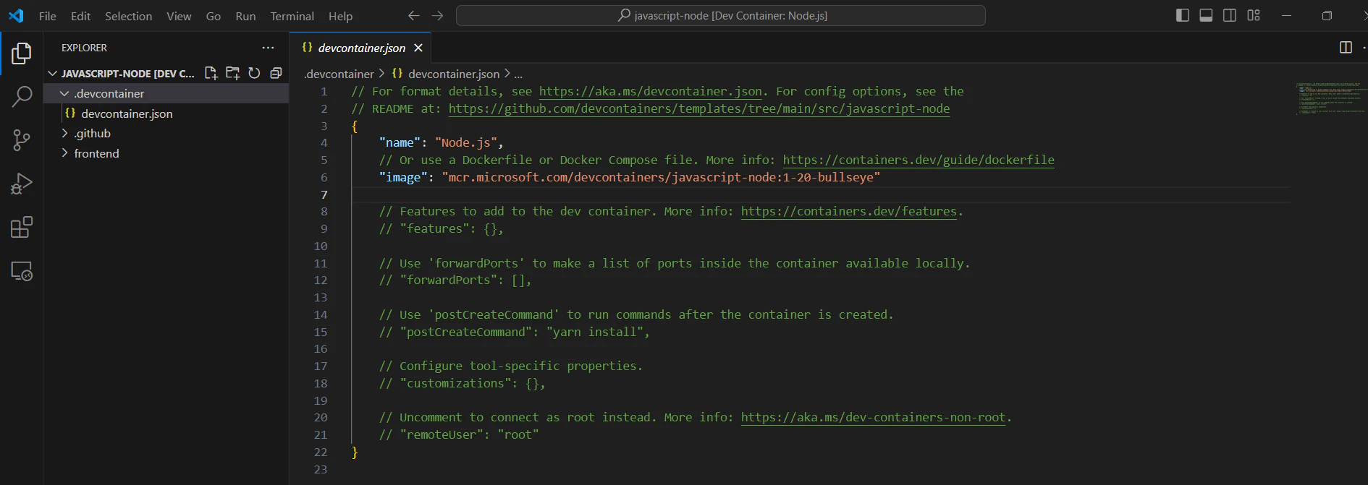Image resolution: width=1368 pixels, height=485 pixels.
Task: Open the Selection menu
Action: click(x=128, y=16)
